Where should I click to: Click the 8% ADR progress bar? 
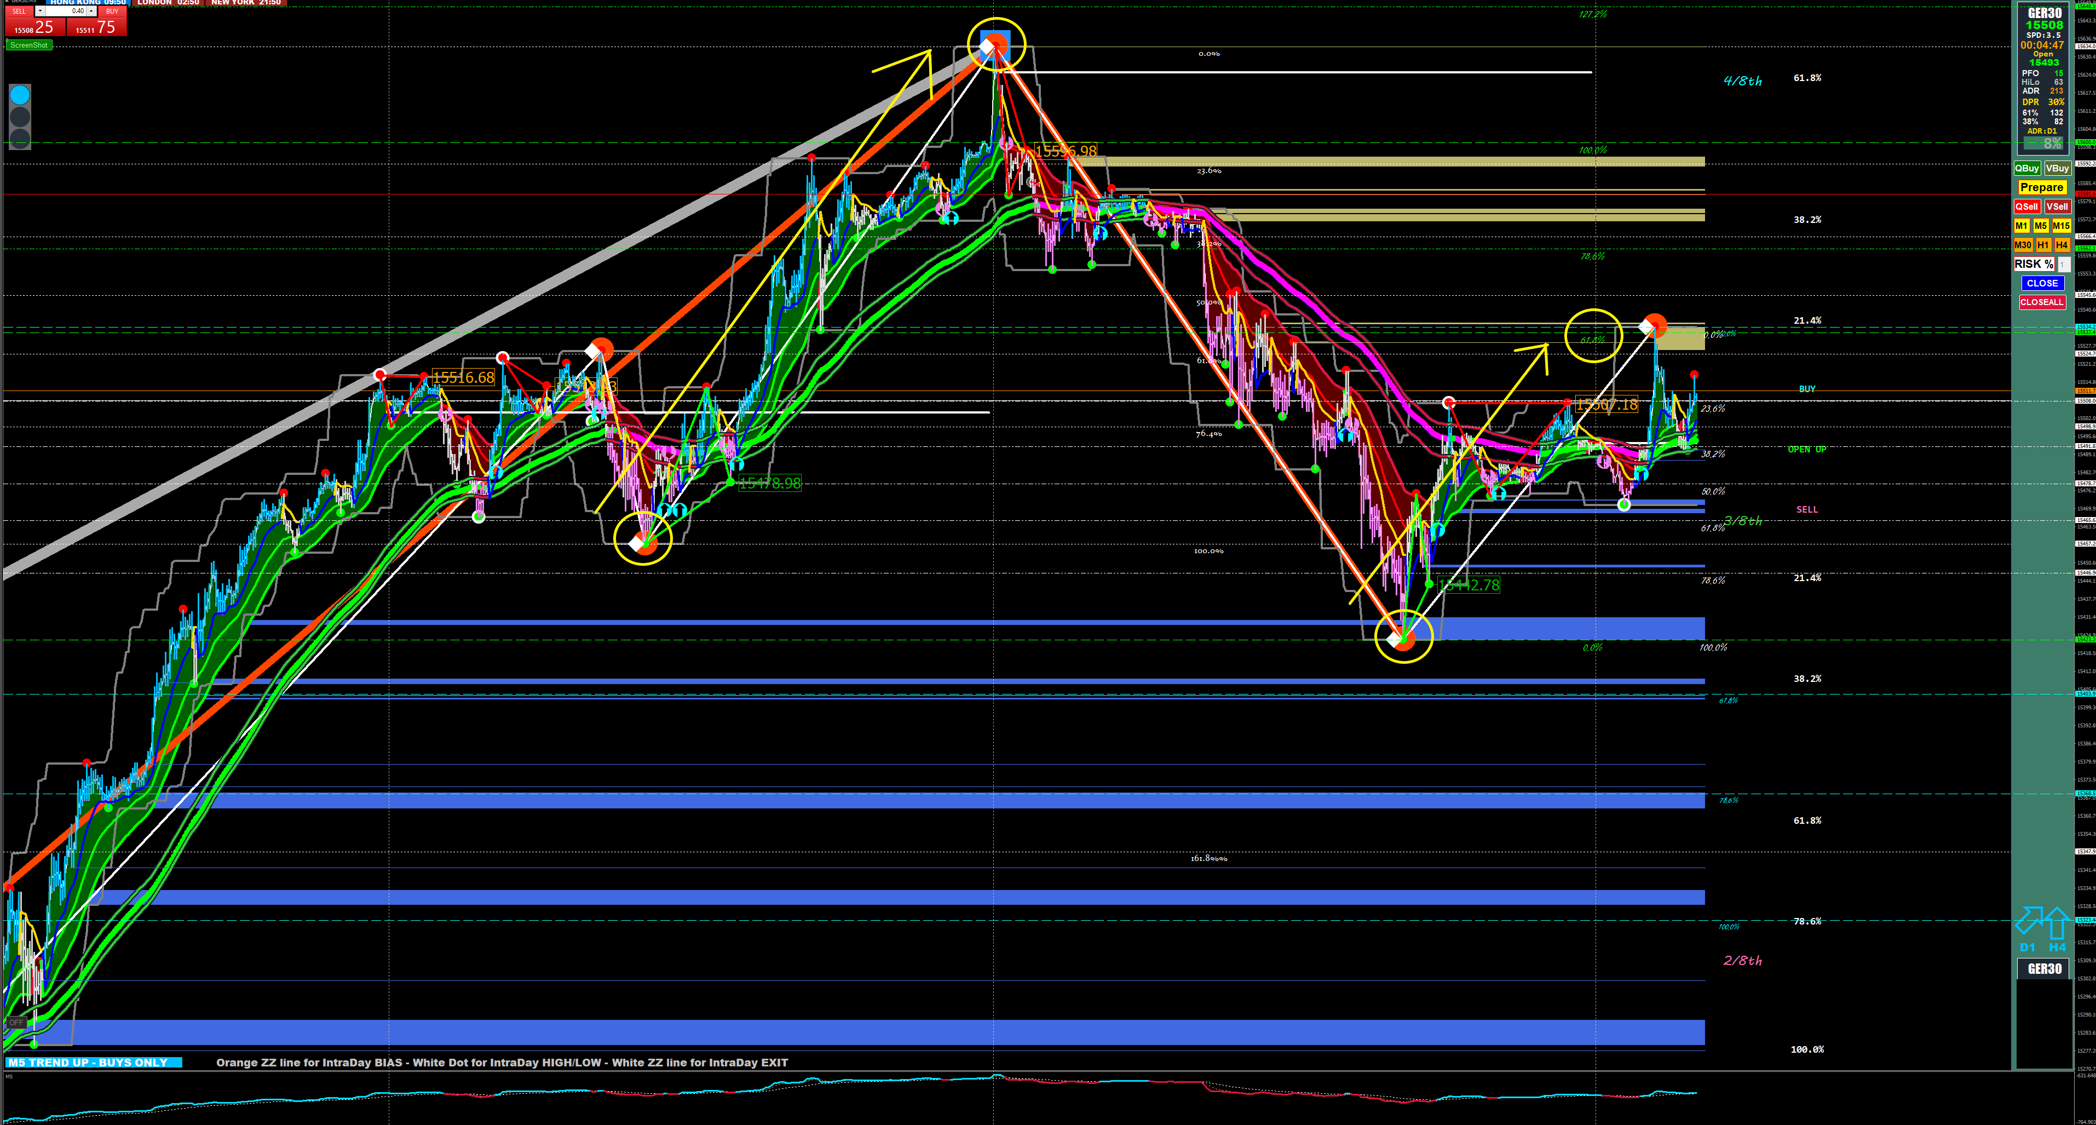[x=2043, y=144]
